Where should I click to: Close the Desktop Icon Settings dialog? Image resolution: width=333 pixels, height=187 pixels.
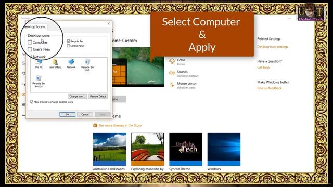click(x=109, y=23)
